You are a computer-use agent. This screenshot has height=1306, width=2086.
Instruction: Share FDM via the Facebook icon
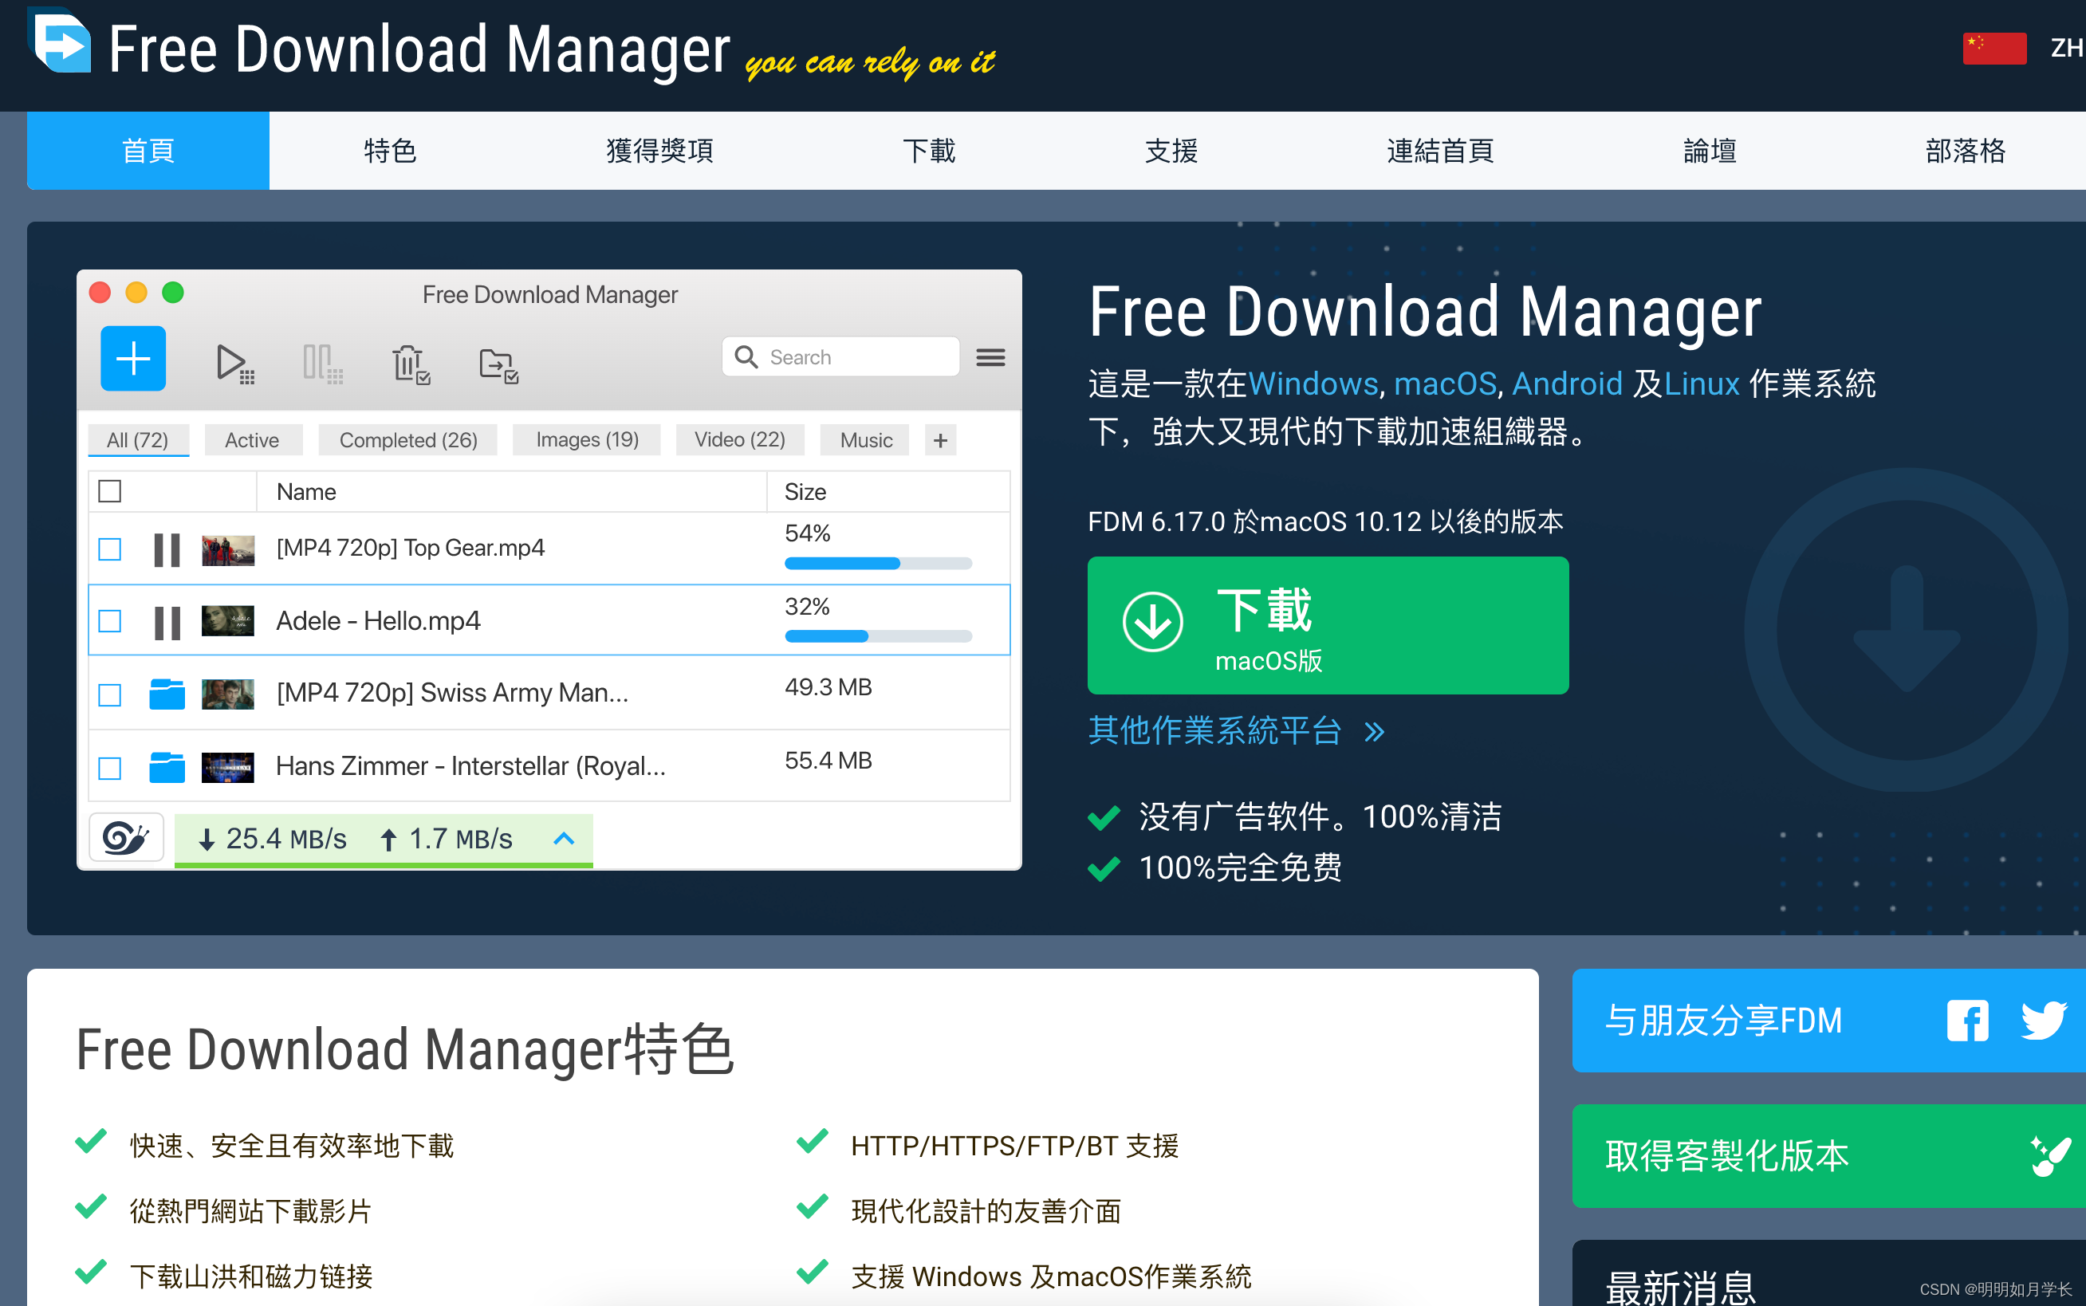[1967, 1020]
